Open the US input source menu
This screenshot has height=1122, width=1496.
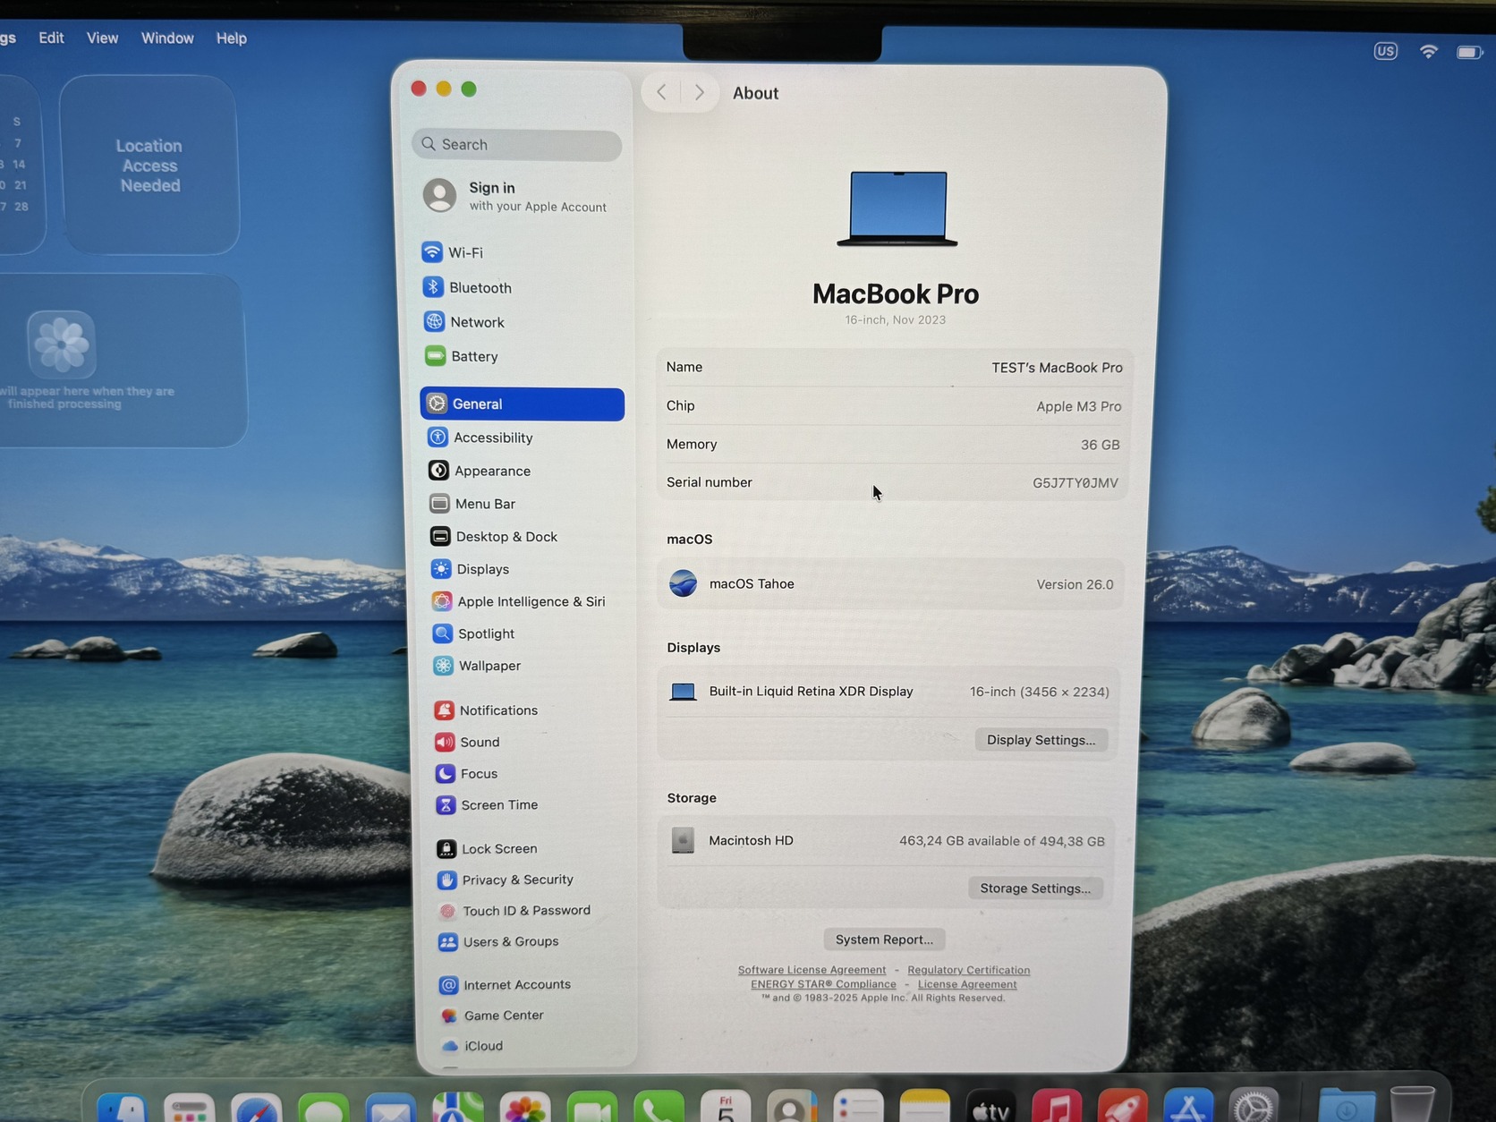click(1385, 51)
